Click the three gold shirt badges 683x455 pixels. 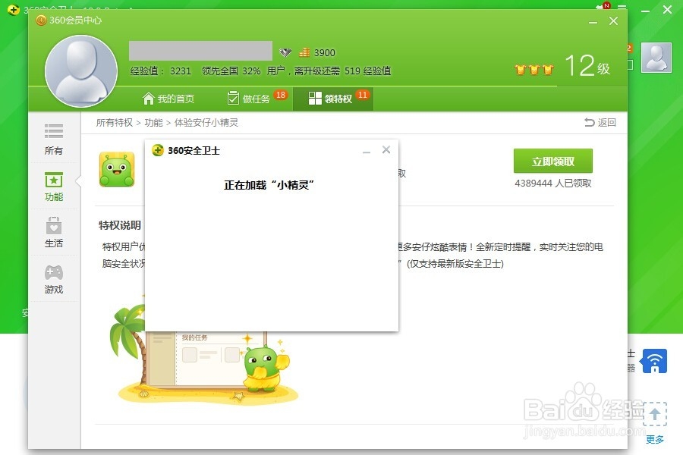(534, 69)
